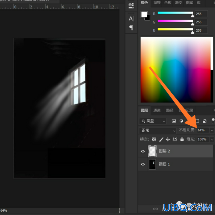
Task: Click the link layers icon at bottom
Action: pos(155,209)
